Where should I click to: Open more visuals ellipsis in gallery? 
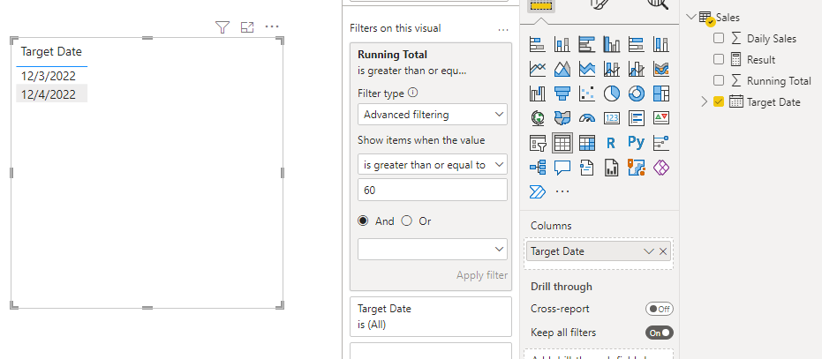(562, 192)
